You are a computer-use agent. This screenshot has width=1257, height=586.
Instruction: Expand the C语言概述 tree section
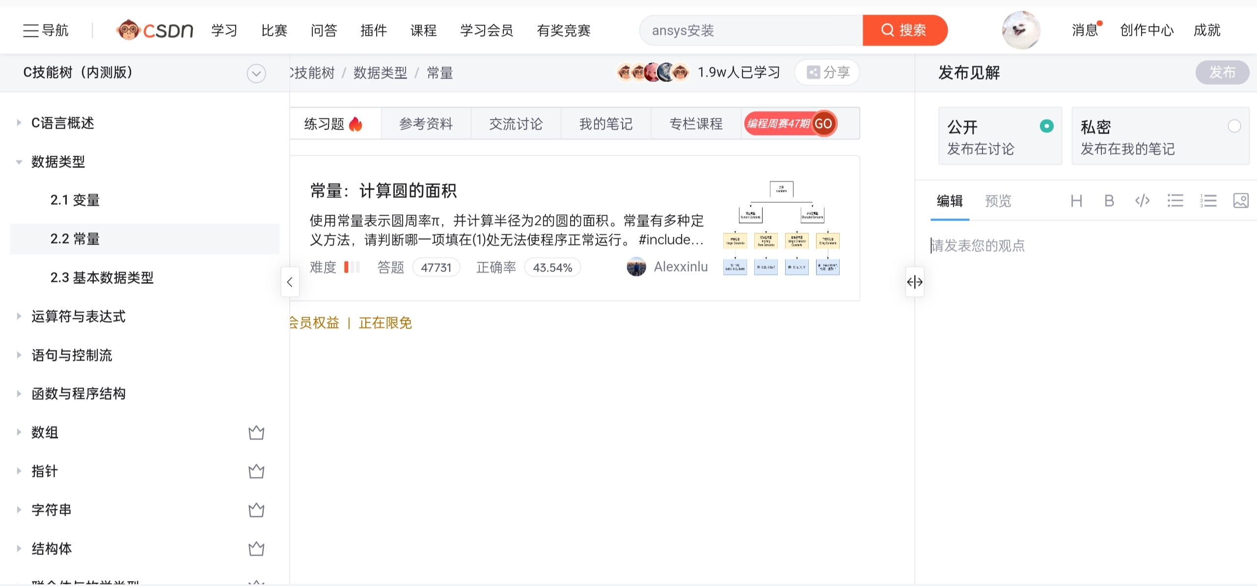coord(19,123)
